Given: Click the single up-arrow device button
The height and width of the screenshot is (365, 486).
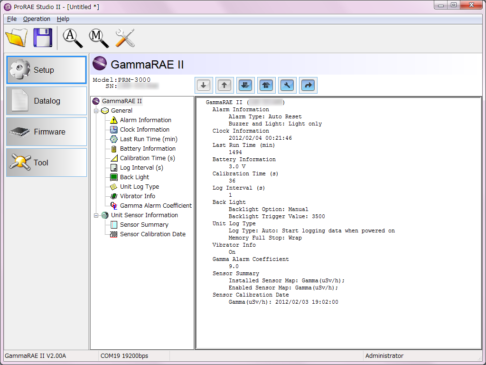Looking at the screenshot, I should click(224, 85).
